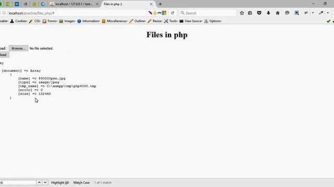Click the [document] => Array line
The width and height of the screenshot is (334, 187).
21,71
